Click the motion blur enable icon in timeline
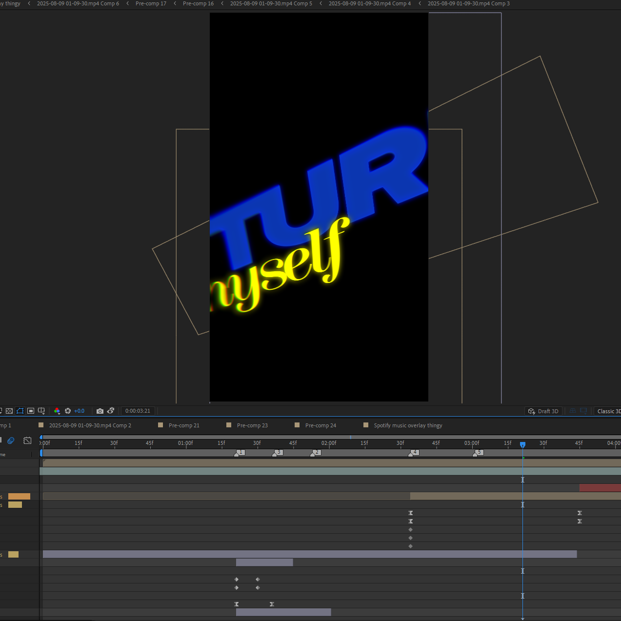 [x=11, y=441]
